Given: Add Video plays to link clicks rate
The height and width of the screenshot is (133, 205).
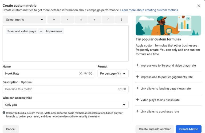Looking at the screenshot, I should (160, 100).
